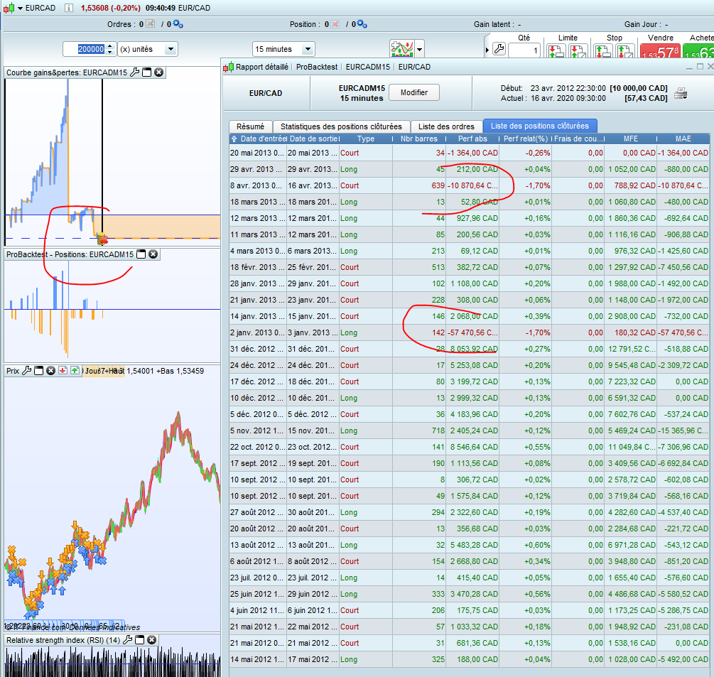Switch to the Liste des ordres tab

tap(446, 126)
